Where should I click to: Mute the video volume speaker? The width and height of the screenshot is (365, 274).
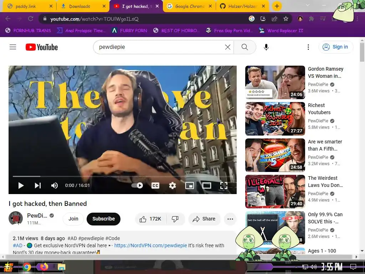pyautogui.click(x=54, y=186)
